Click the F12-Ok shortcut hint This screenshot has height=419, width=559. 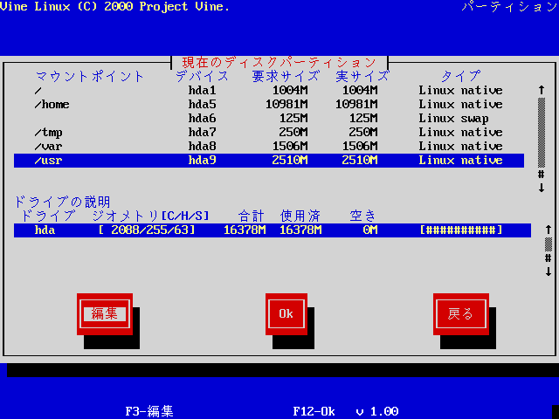(314, 411)
